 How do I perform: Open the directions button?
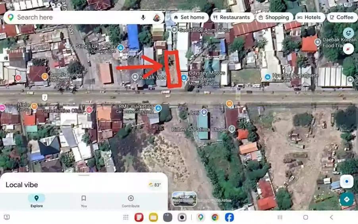[x=346, y=199]
